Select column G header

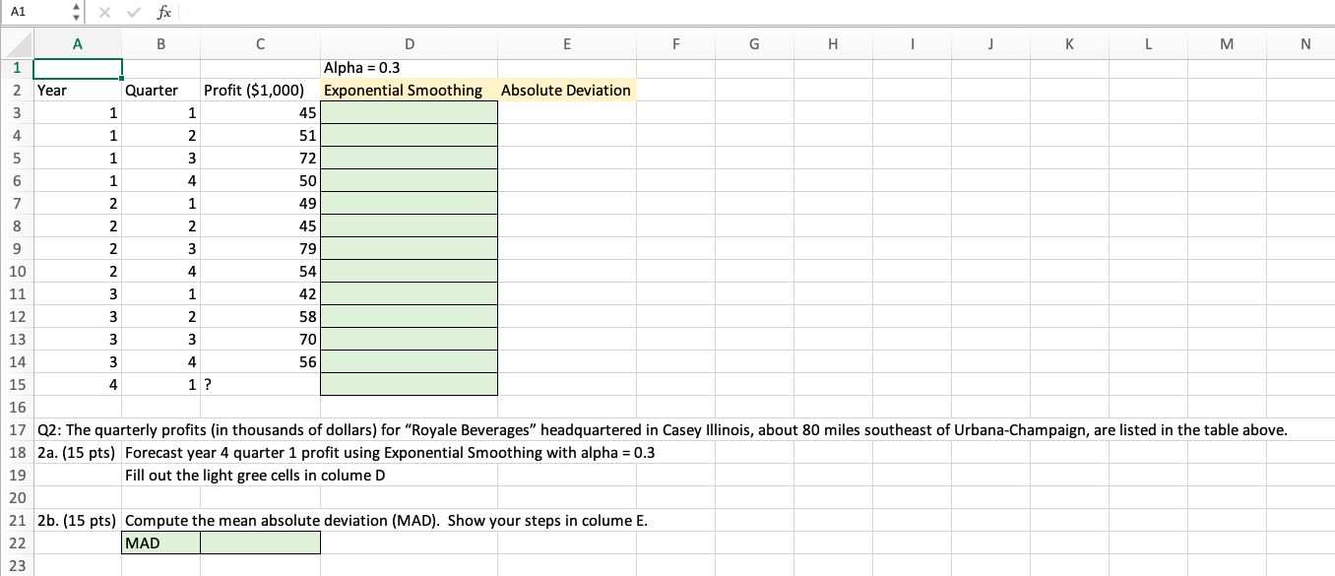coord(753,45)
